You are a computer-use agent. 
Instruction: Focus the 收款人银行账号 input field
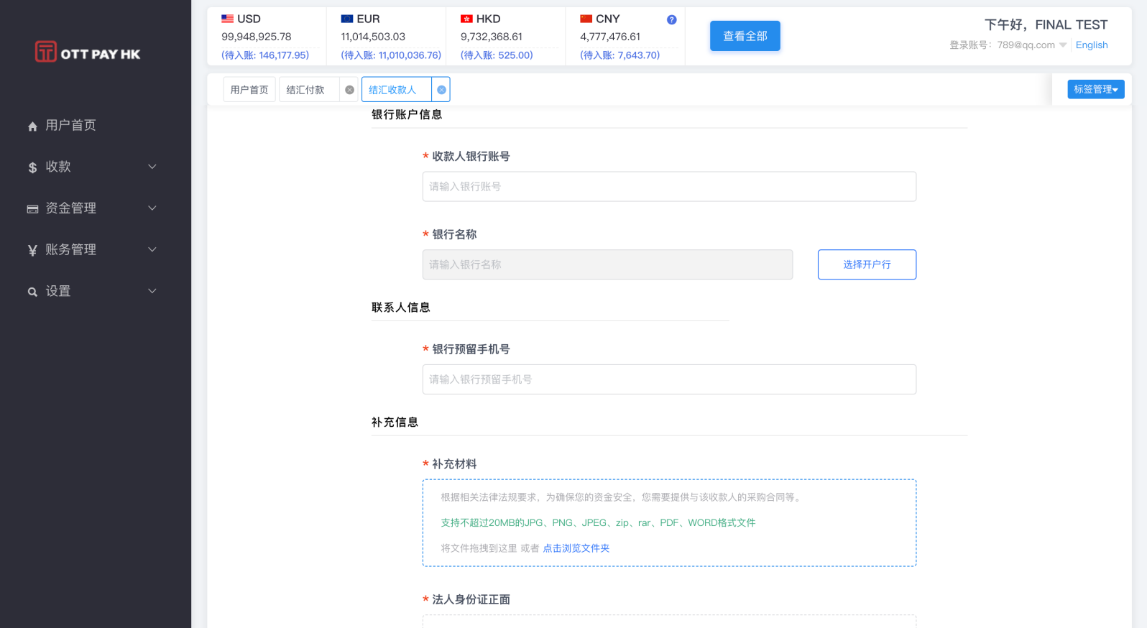pos(669,186)
